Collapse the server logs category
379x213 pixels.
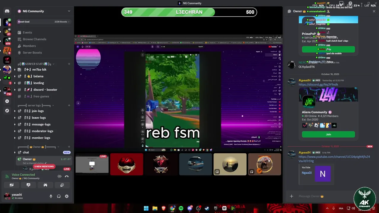53,105
